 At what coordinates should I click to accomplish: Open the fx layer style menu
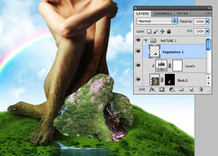(x=152, y=90)
